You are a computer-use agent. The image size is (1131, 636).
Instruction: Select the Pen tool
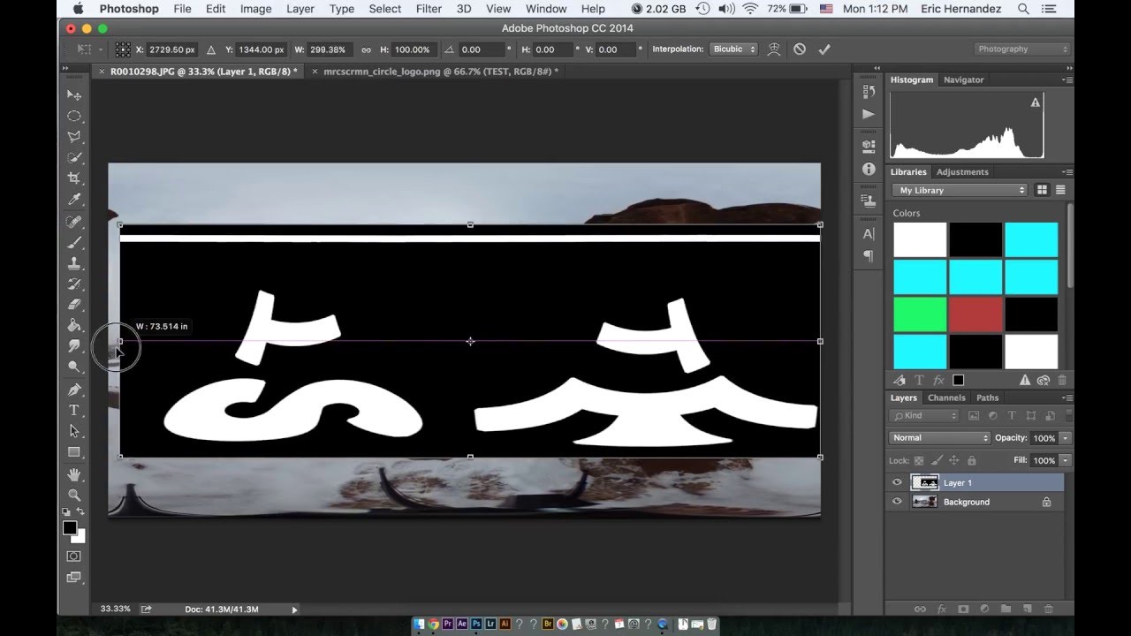click(x=74, y=390)
